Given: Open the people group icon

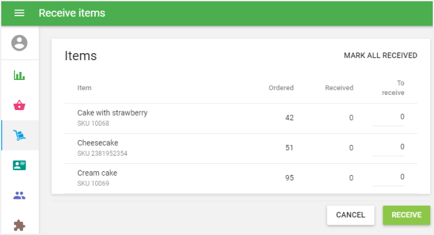Looking at the screenshot, I should [x=19, y=196].
